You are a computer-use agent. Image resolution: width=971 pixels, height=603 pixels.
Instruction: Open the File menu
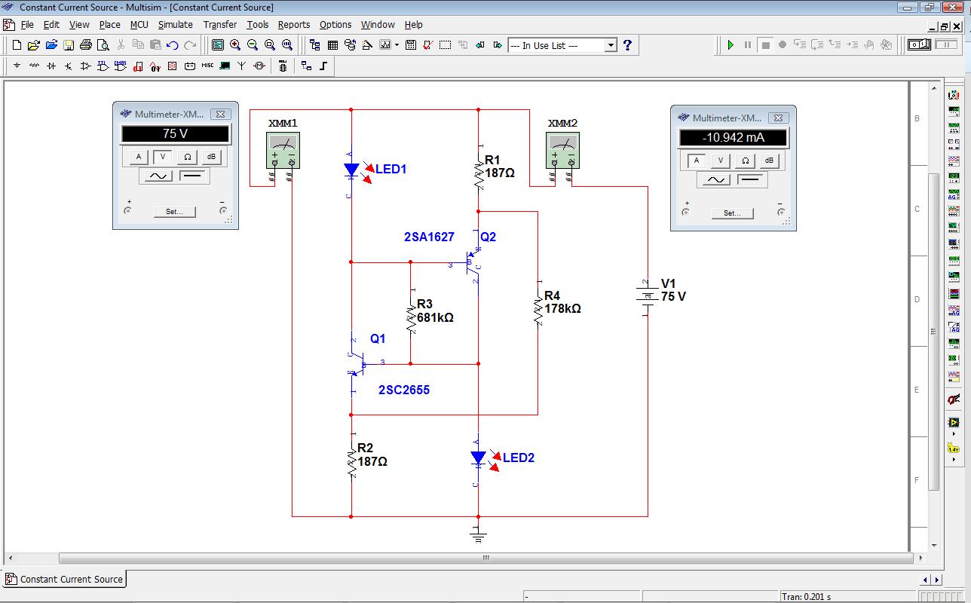(27, 24)
